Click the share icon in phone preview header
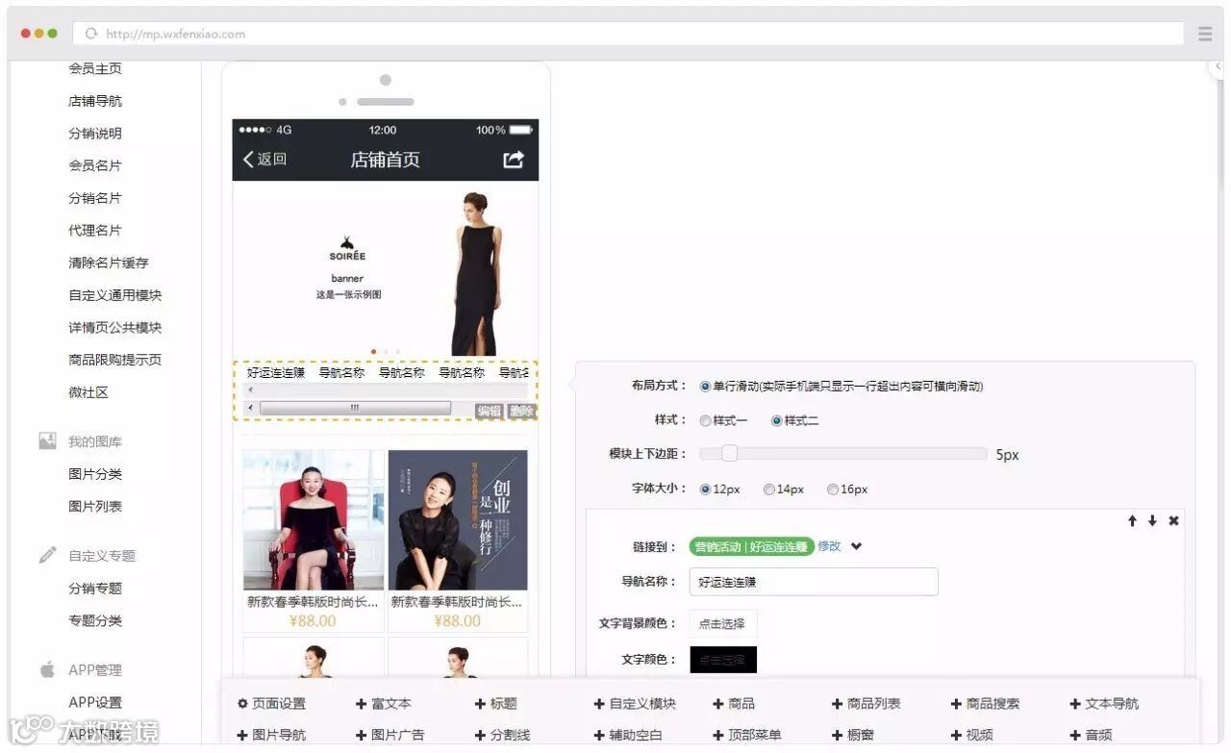1231x753 pixels. (x=515, y=160)
